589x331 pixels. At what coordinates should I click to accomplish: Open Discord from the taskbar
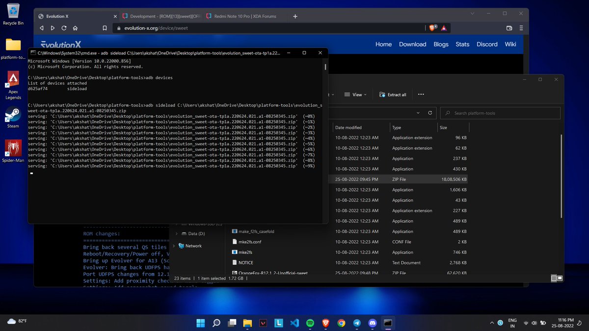pyautogui.click(x=372, y=323)
